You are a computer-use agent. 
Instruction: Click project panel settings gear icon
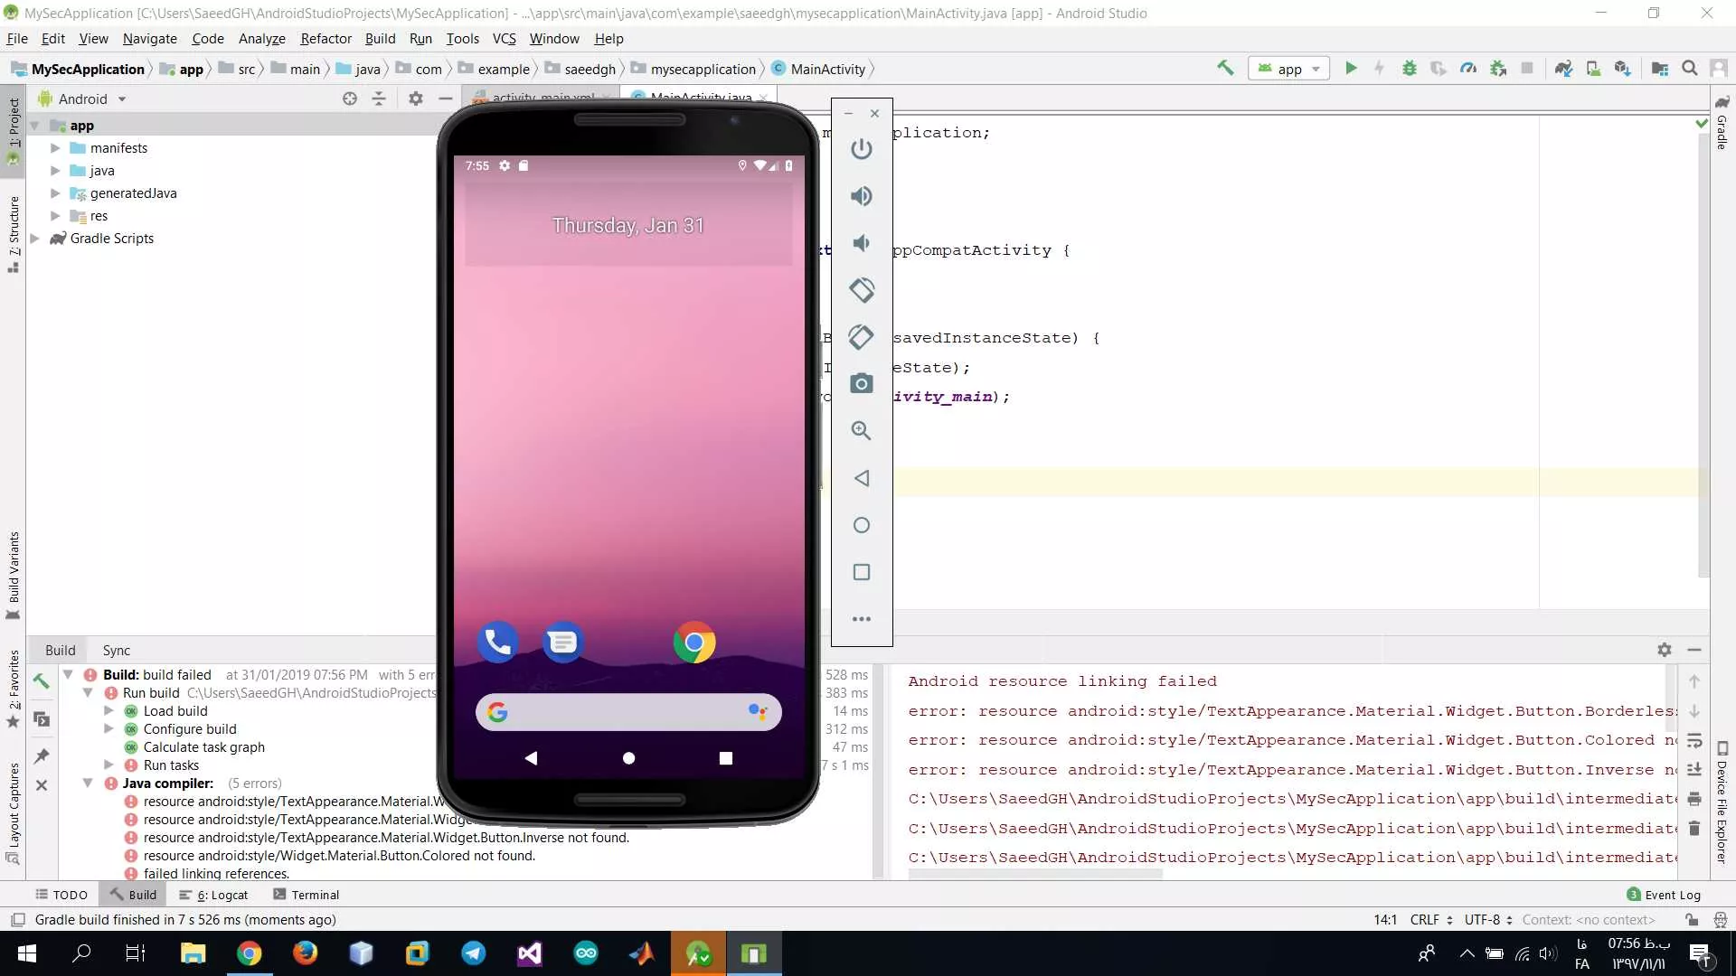[415, 99]
